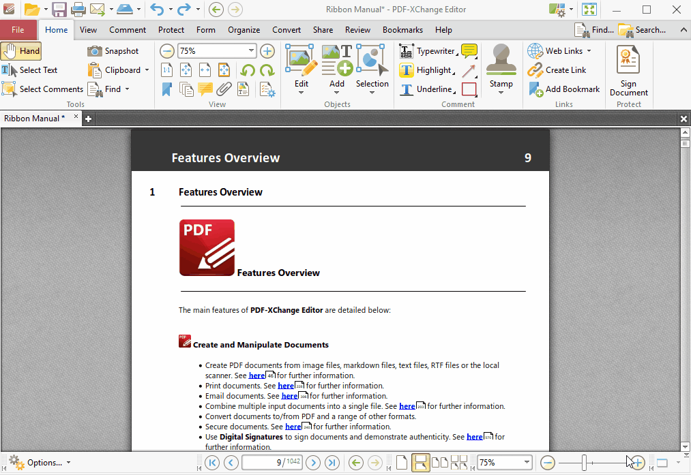Click the ribbon zoom in plus button
This screenshot has height=475, width=691.
coord(267,51)
